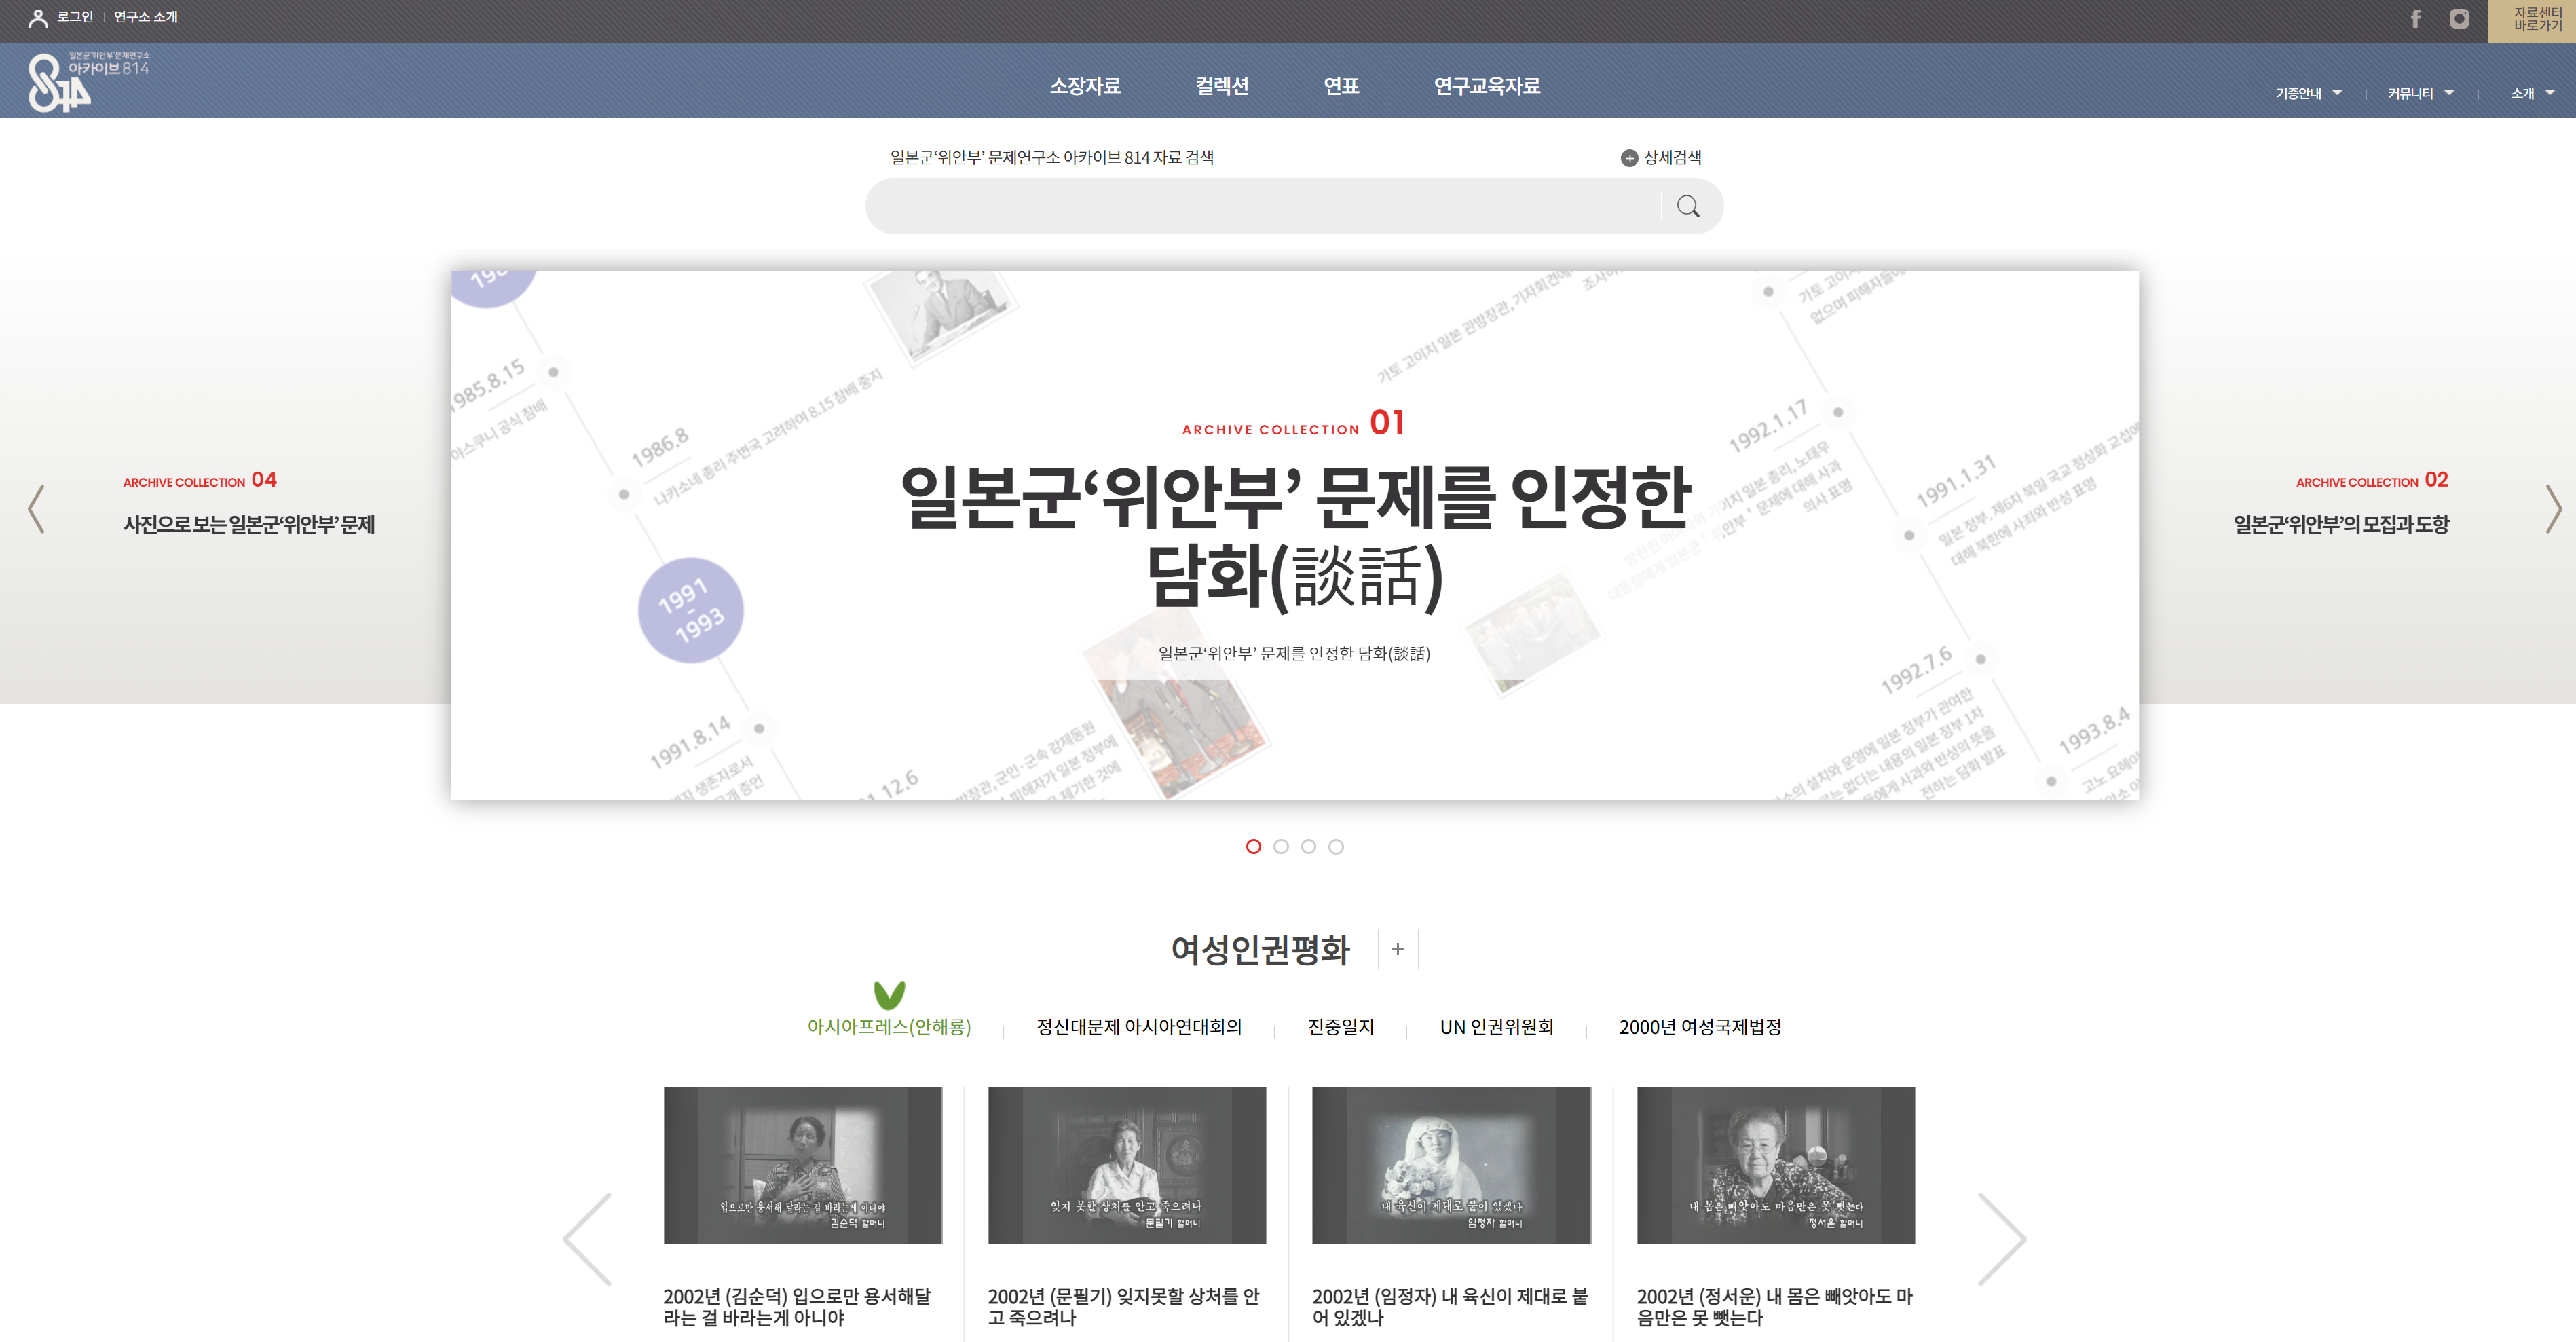Click the magnifier search icon
The height and width of the screenshot is (1342, 2576).
tap(1688, 207)
